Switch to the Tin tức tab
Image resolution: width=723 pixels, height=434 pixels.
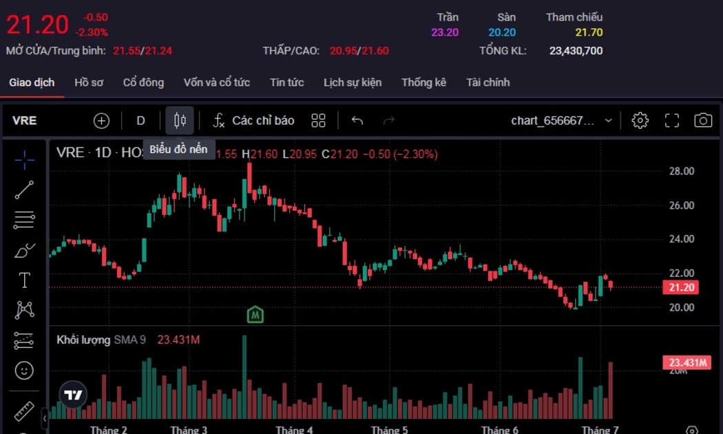point(286,82)
